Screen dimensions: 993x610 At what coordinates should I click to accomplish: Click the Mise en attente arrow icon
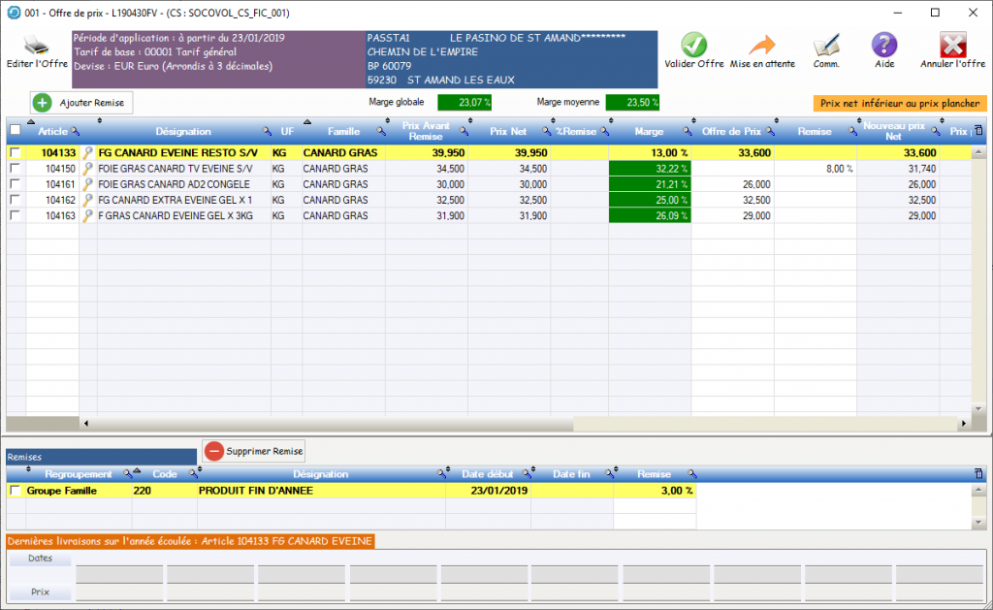[762, 45]
